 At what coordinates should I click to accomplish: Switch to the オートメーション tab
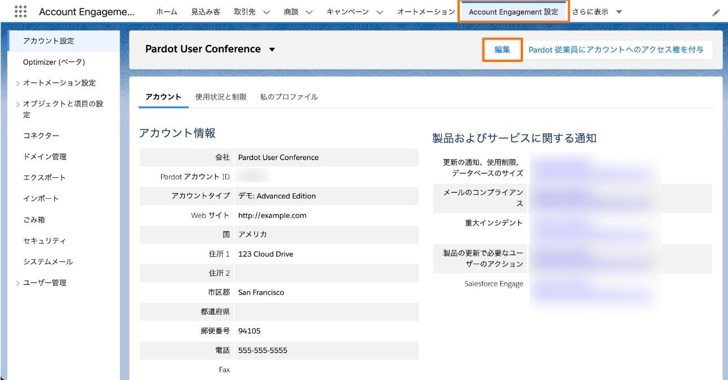click(x=426, y=12)
